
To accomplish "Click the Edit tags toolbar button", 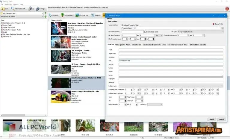I will pyautogui.click(x=54, y=15).
